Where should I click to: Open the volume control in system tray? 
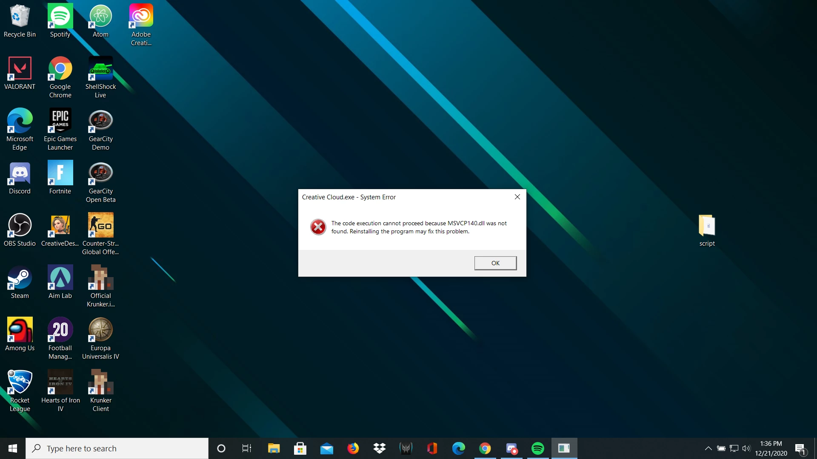tap(746, 448)
